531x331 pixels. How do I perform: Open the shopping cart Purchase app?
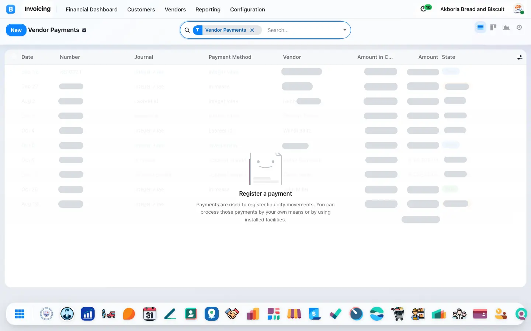398,314
